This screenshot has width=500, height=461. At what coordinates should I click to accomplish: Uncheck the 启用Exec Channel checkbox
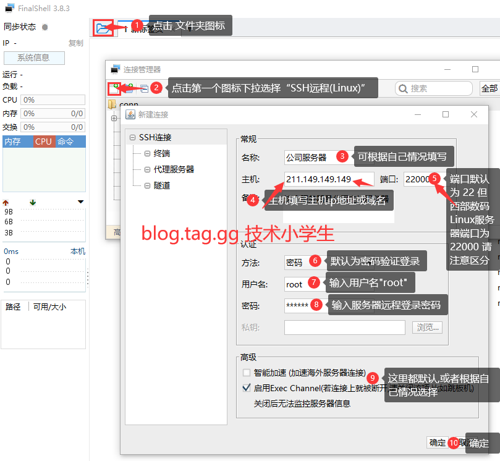[x=246, y=388]
